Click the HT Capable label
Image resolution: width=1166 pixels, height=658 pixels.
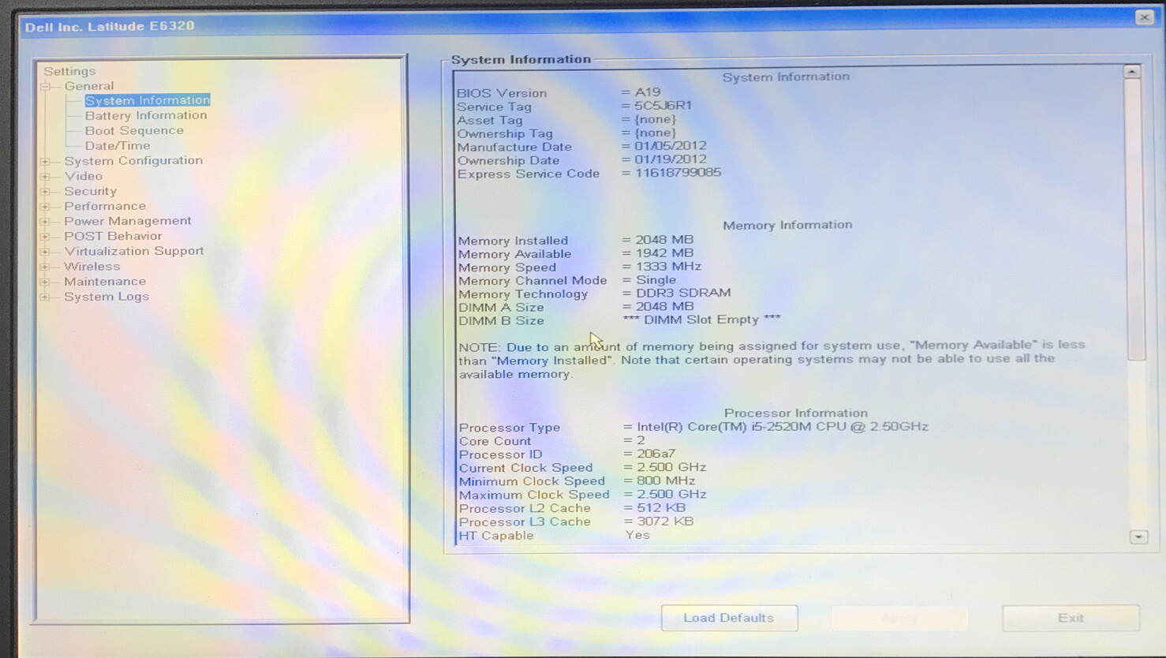click(x=496, y=536)
